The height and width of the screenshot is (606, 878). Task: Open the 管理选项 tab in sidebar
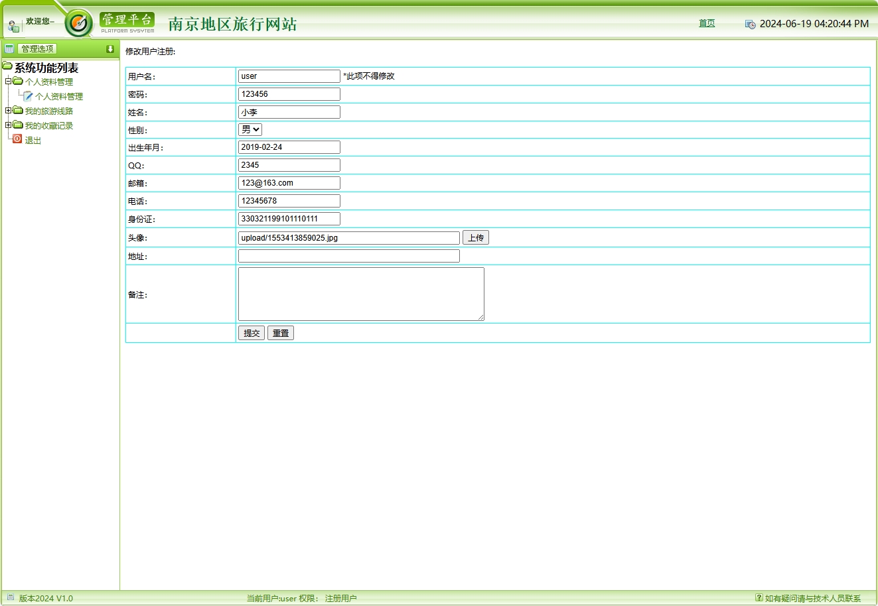37,48
